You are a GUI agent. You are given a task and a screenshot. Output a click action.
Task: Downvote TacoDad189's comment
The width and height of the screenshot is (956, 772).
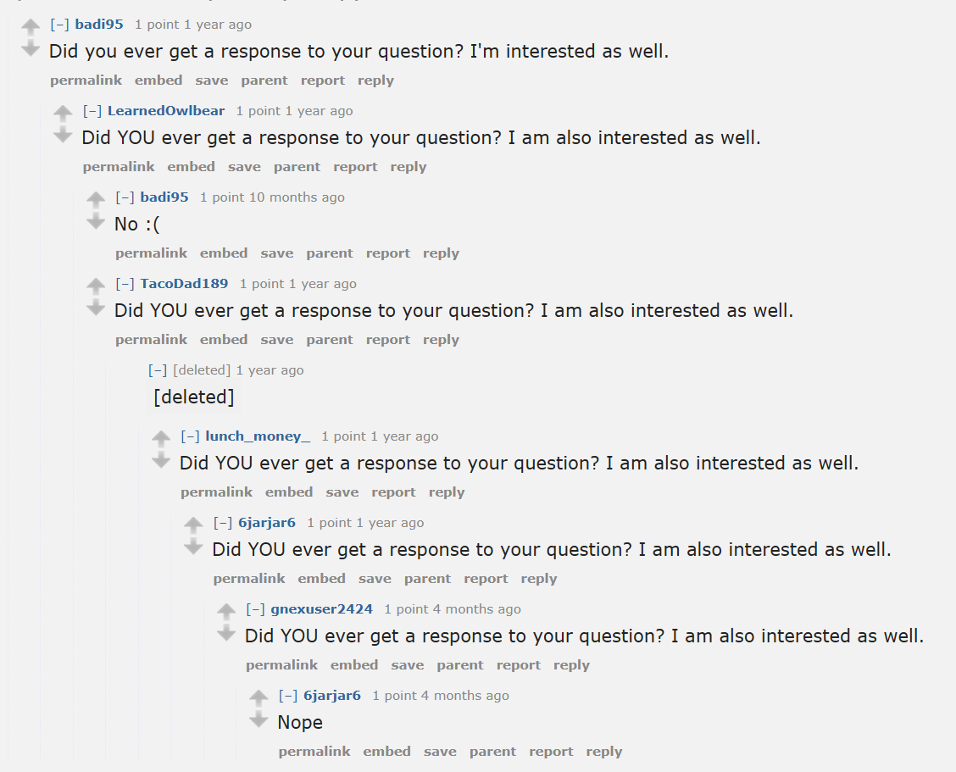click(x=96, y=307)
